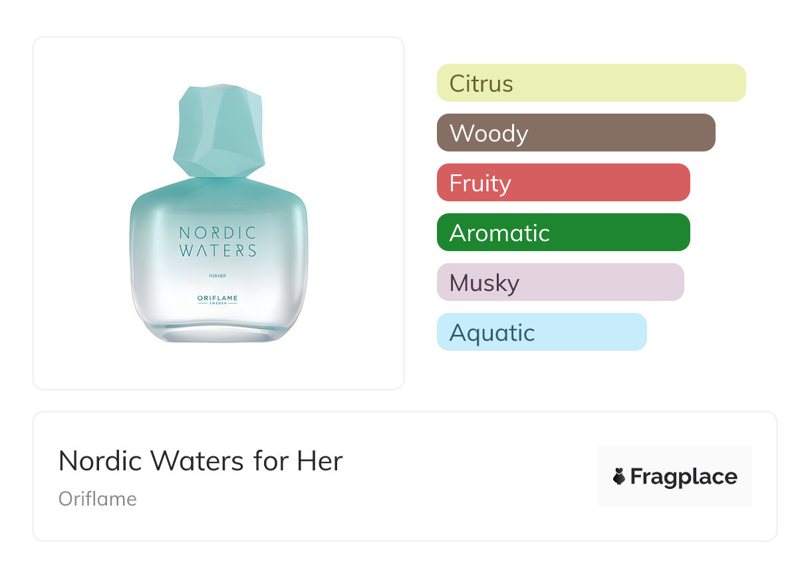Image resolution: width=810 pixels, height=574 pixels.
Task: Select the green Aromatic accord bar
Action: [563, 233]
